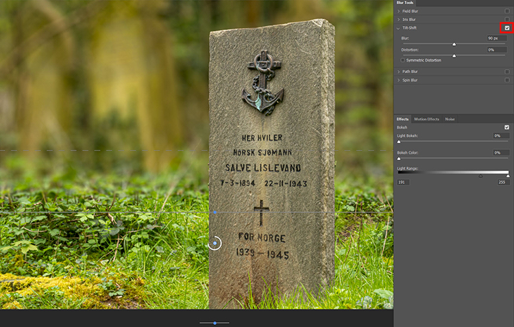The width and height of the screenshot is (514, 327).
Task: Switch to the Motion Effects tab
Action: click(426, 119)
